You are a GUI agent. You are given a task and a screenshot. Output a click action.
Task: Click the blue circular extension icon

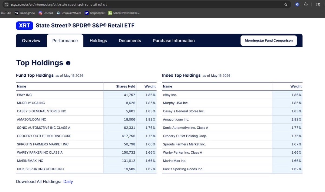click(x=297, y=5)
